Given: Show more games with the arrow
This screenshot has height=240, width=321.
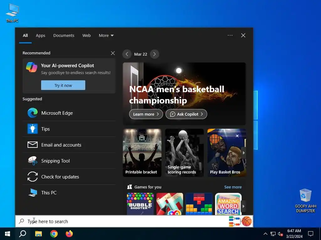Looking at the screenshot, I should [x=243, y=206].
